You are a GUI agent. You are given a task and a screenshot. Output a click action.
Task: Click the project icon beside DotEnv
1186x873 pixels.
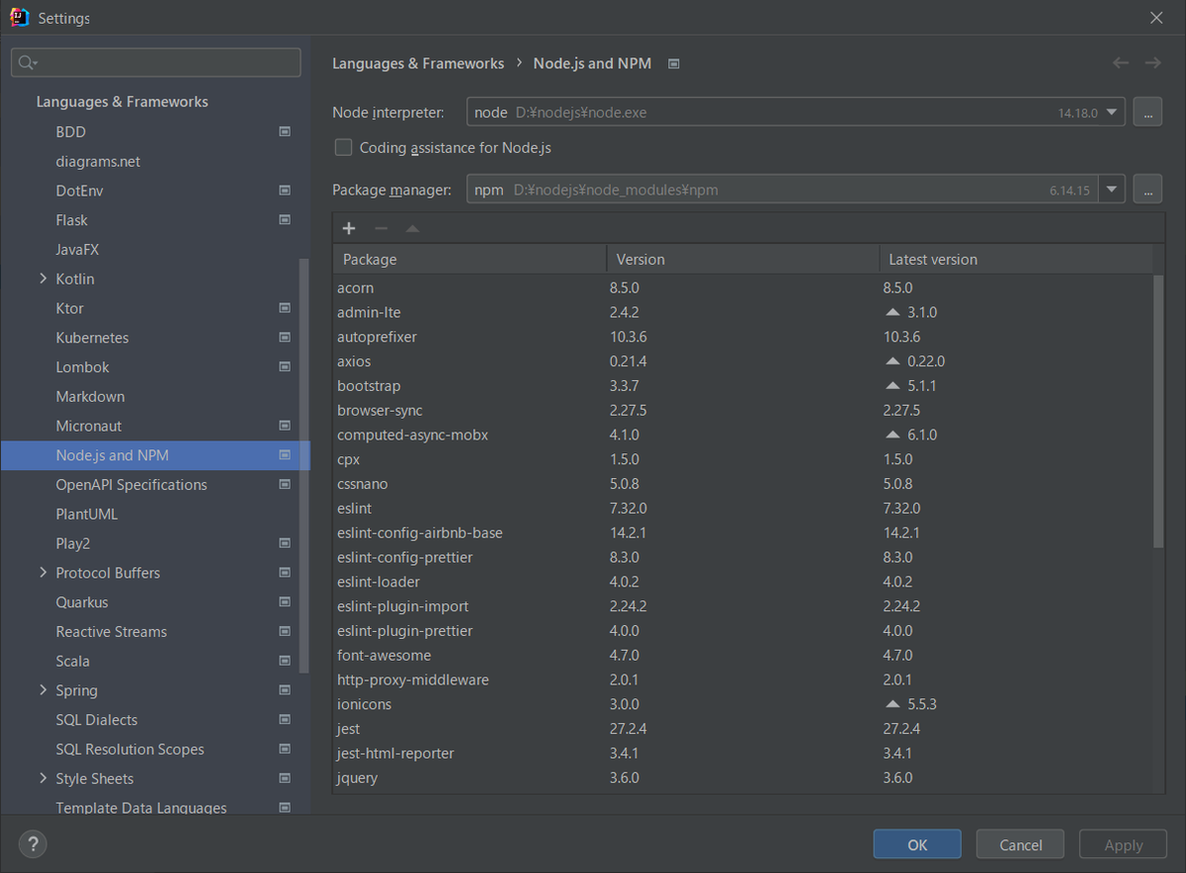click(285, 191)
